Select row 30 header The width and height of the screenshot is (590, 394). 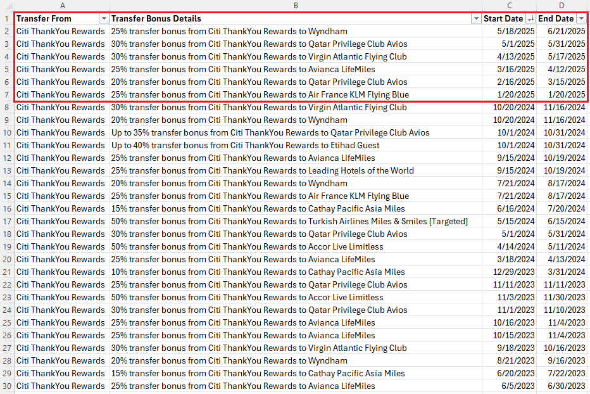click(7, 386)
